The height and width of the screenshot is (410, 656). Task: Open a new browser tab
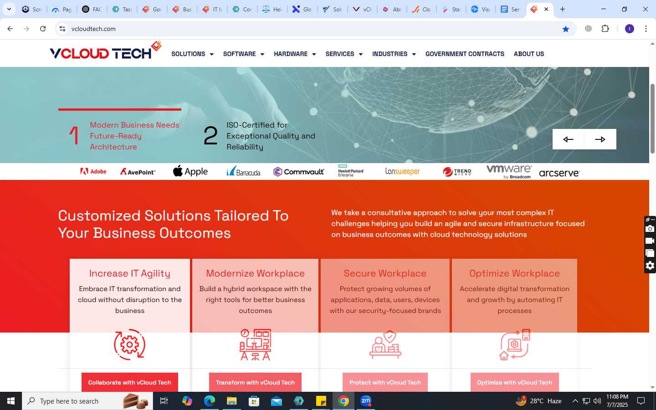pyautogui.click(x=563, y=9)
